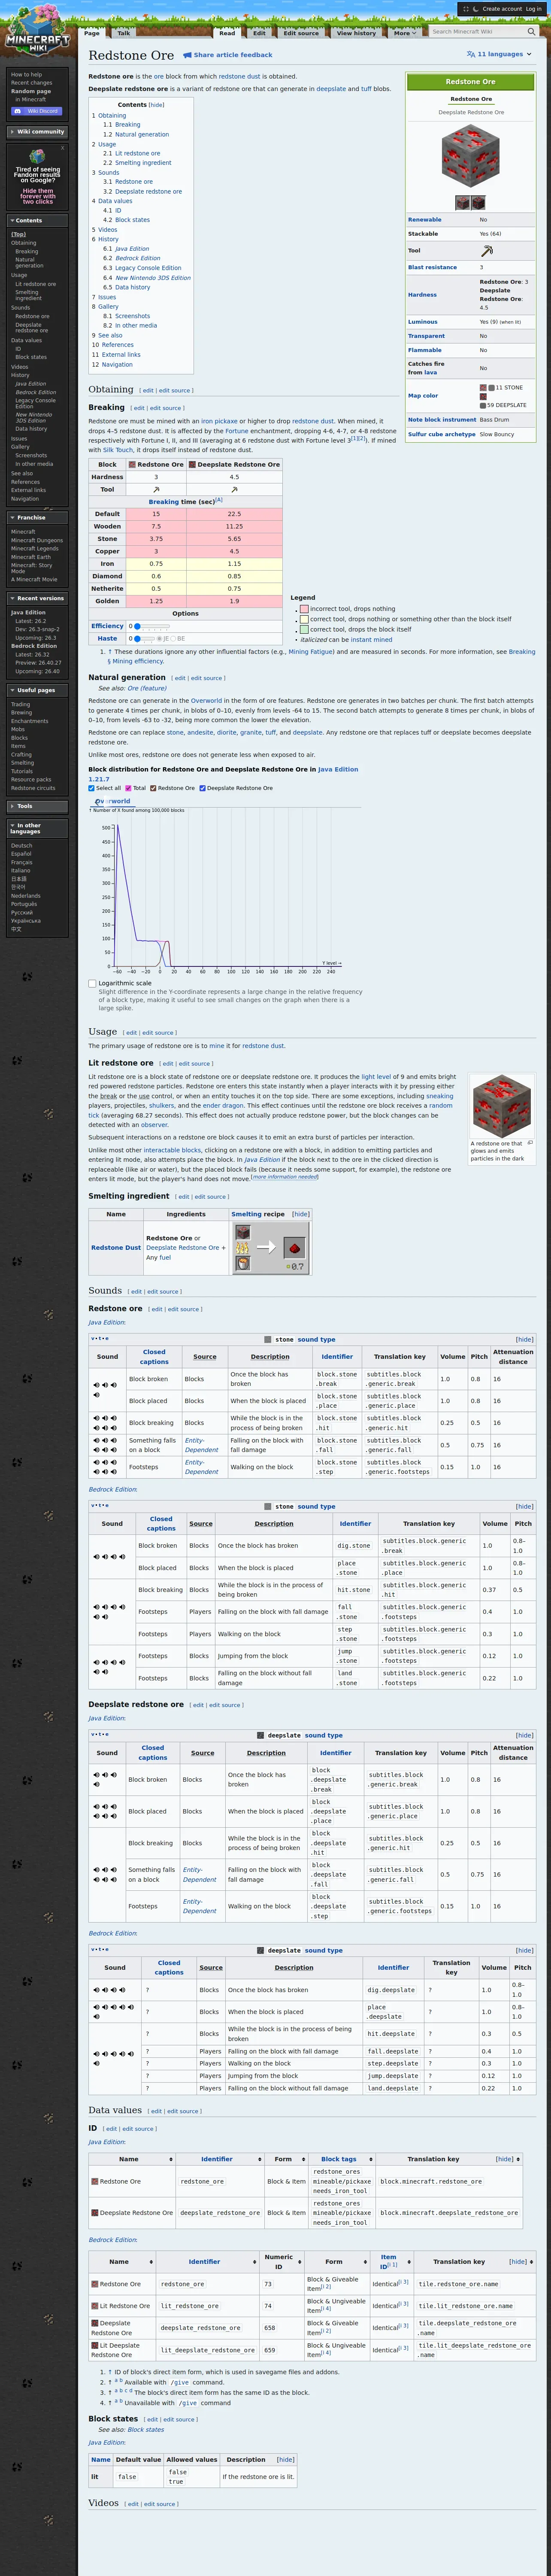Open the Wiki Discord button in sidebar
Screen dimensions: 551x2576
tap(37, 111)
